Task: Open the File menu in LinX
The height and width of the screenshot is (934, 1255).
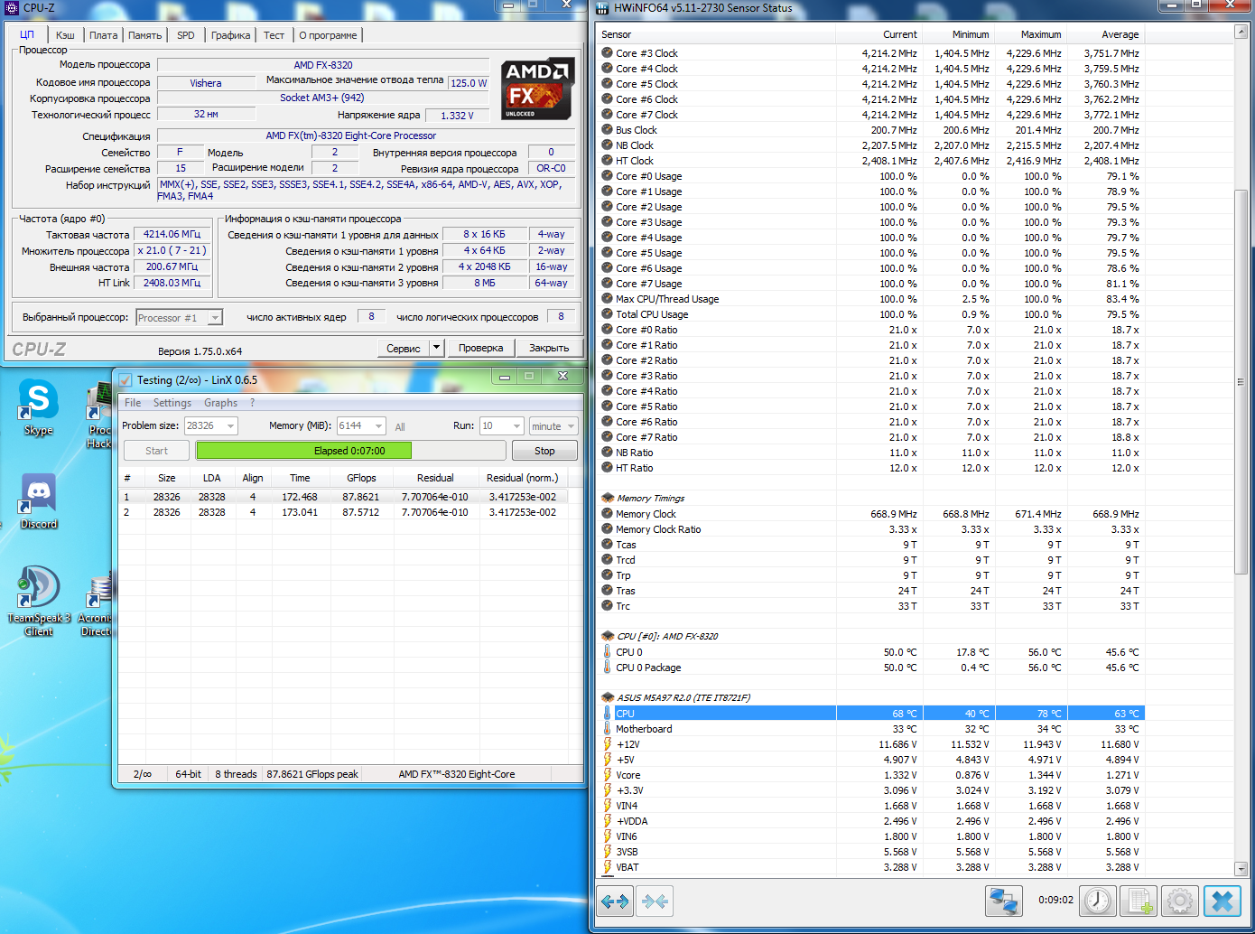Action: pyautogui.click(x=133, y=403)
